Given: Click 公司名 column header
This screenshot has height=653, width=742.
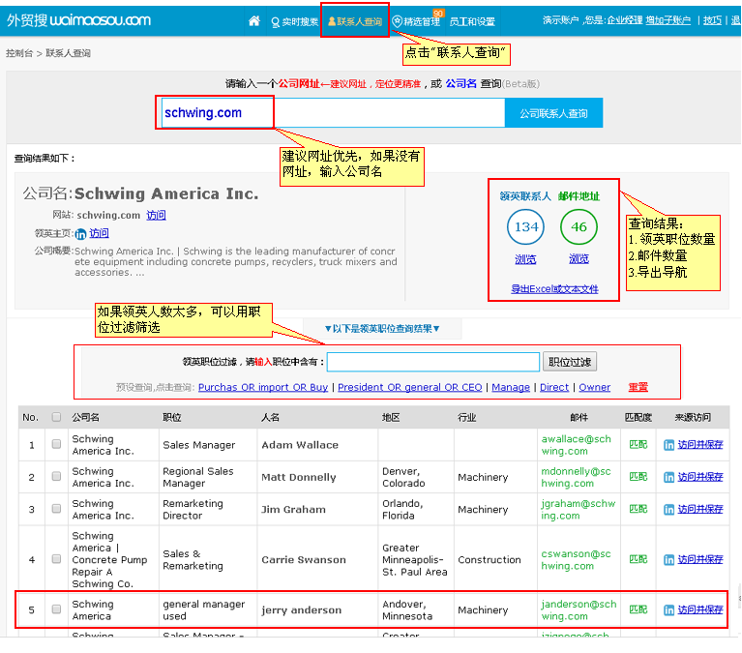Looking at the screenshot, I should 86,417.
